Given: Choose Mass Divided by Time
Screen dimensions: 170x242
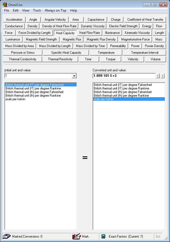Looking at the screenshot, I should coord(90,46).
